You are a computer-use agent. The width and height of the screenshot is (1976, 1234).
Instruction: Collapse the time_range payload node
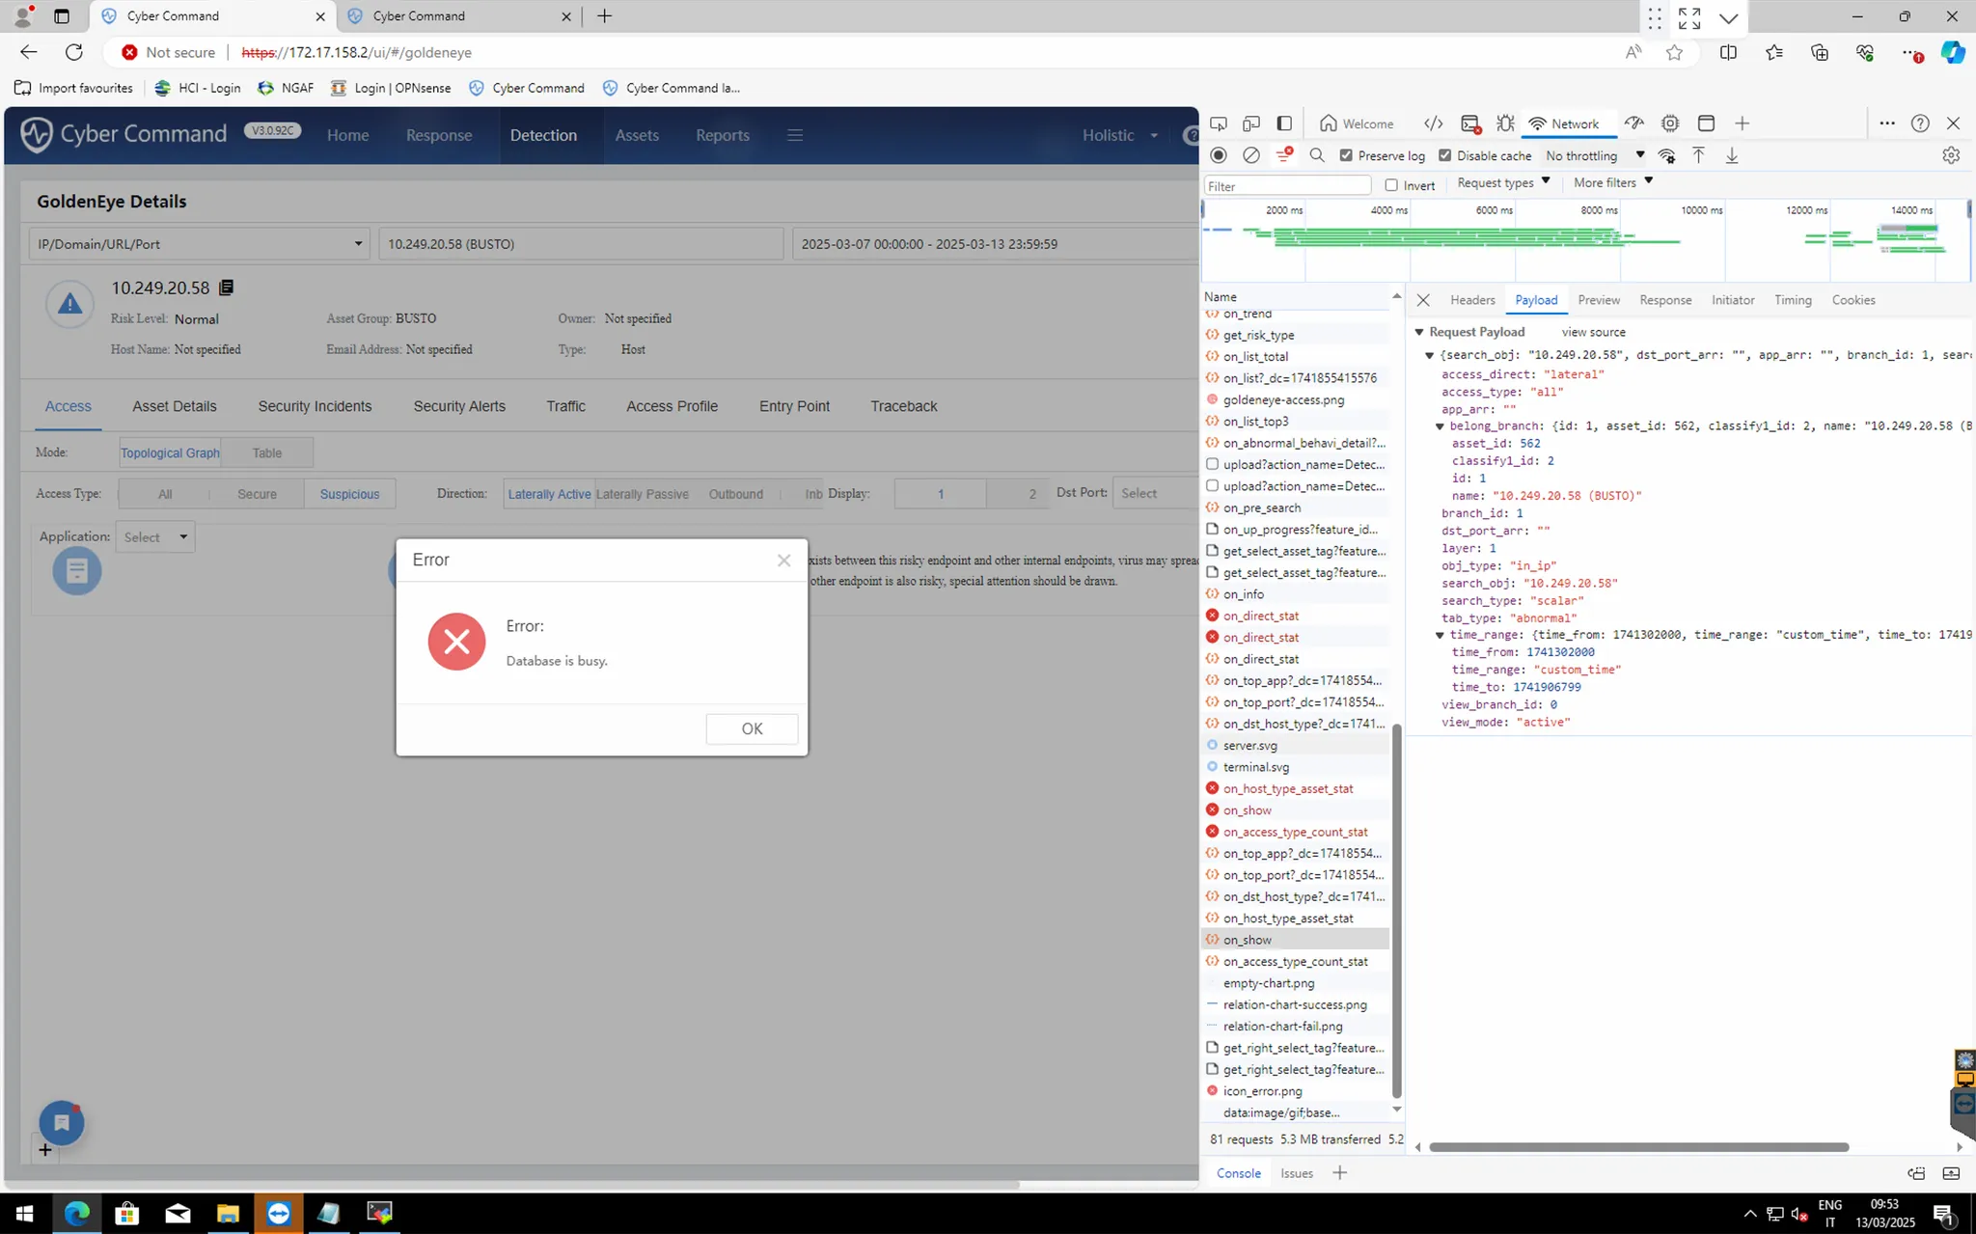click(x=1440, y=635)
